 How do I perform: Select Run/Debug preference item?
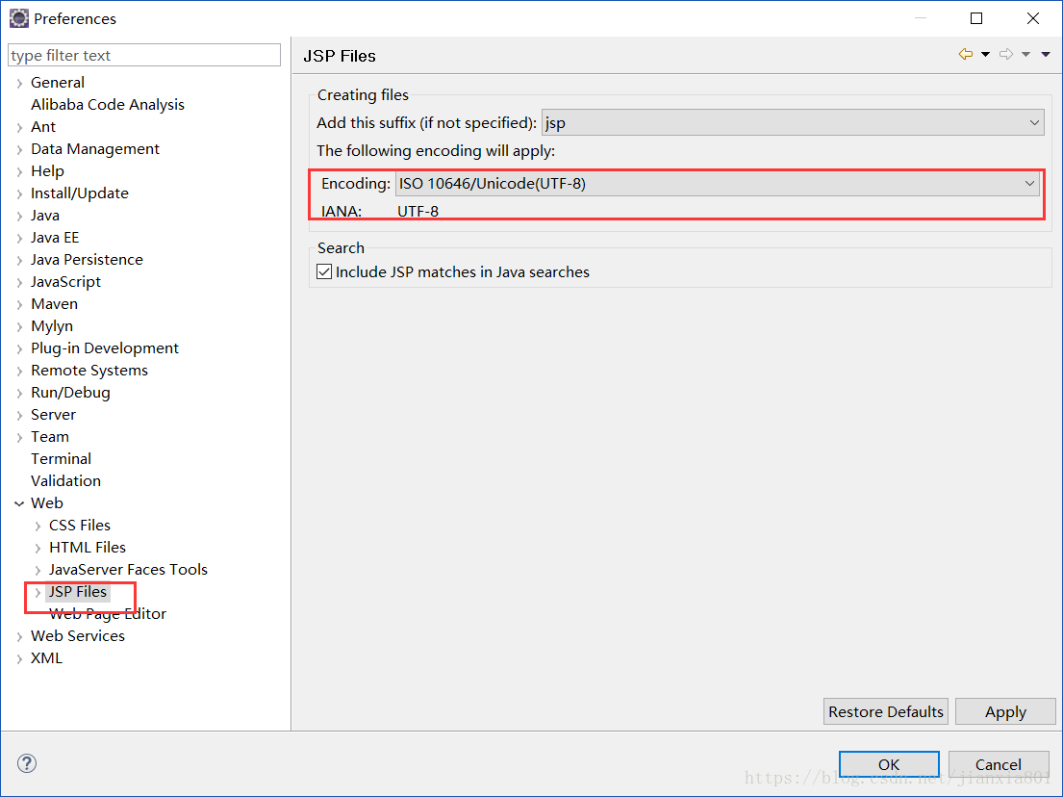(x=70, y=393)
